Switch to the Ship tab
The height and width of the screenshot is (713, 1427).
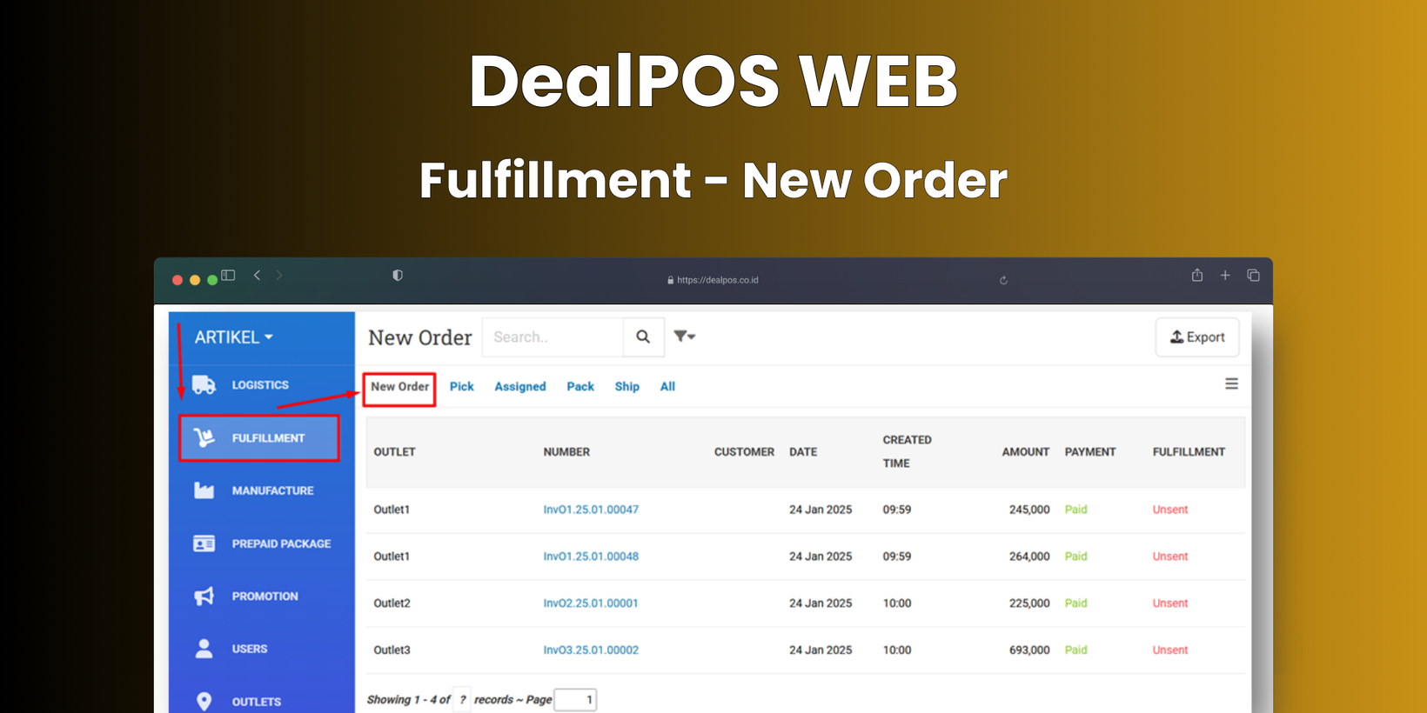pos(627,387)
